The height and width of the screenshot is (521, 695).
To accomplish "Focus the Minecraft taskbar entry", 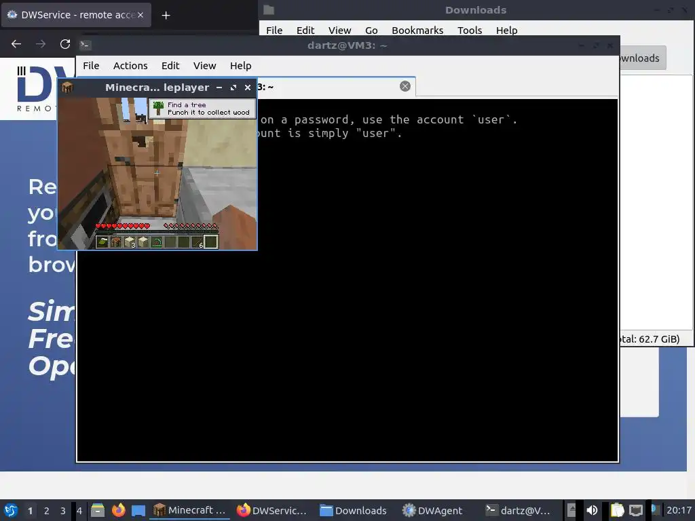I will [190, 510].
